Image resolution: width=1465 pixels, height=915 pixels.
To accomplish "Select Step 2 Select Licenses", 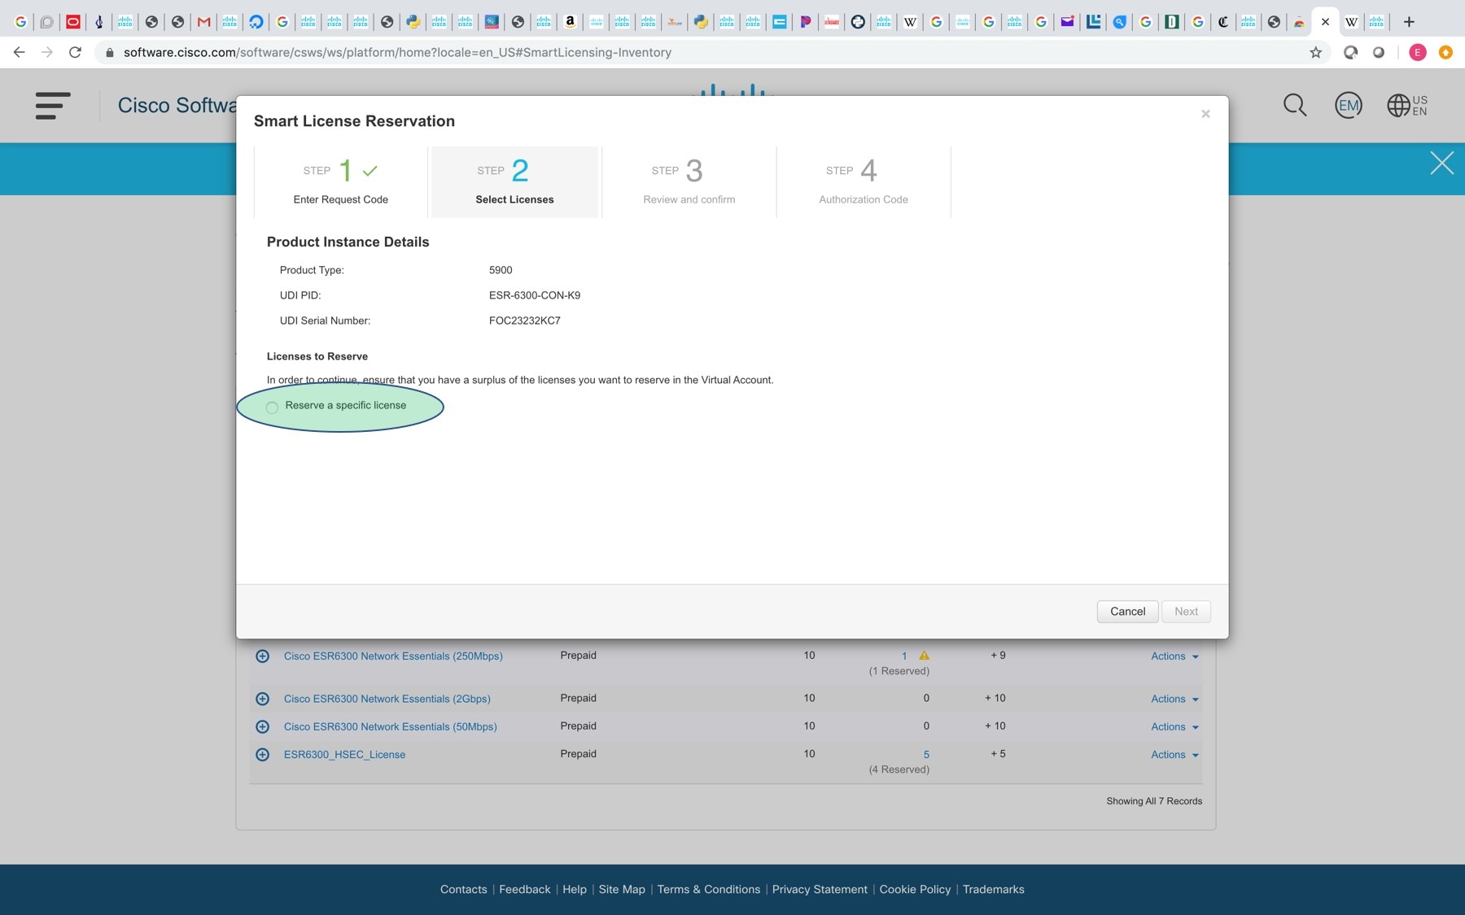I will [514, 182].
